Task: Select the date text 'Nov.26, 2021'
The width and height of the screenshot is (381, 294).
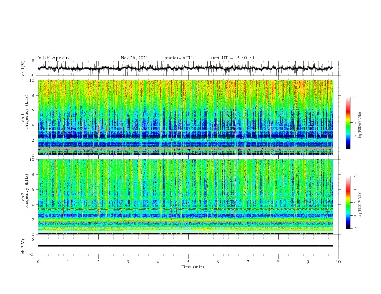Action: tap(134, 58)
